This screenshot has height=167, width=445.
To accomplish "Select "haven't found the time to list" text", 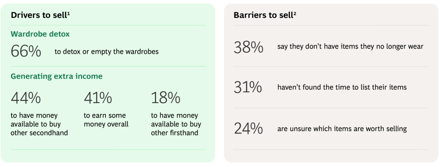I will (342, 87).
